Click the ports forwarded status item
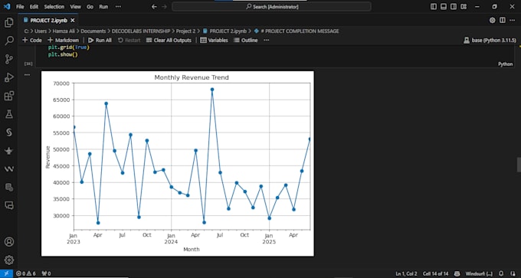 point(47,273)
